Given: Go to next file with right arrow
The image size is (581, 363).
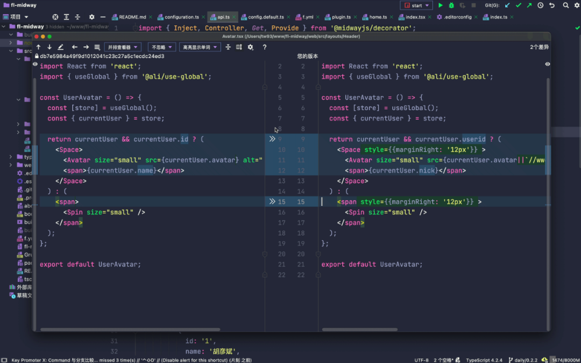Looking at the screenshot, I should click(86, 47).
